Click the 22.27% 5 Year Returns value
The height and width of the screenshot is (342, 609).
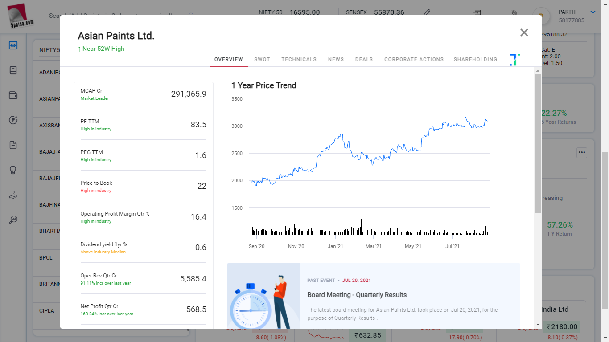[x=554, y=113]
